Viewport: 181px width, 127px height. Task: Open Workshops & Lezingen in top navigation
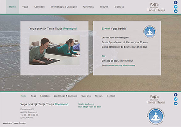[x=64, y=7]
